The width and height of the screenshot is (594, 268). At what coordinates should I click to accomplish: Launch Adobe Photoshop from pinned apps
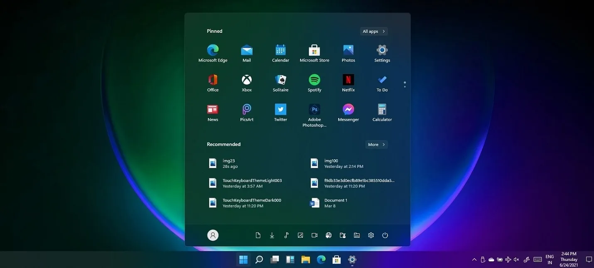(314, 115)
